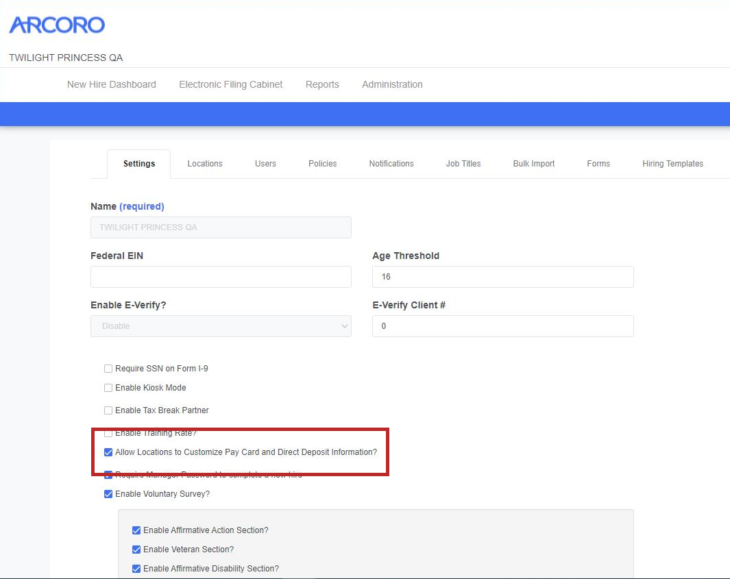The height and width of the screenshot is (579, 730).
Task: Click the E-Verify Client # field
Action: (502, 326)
